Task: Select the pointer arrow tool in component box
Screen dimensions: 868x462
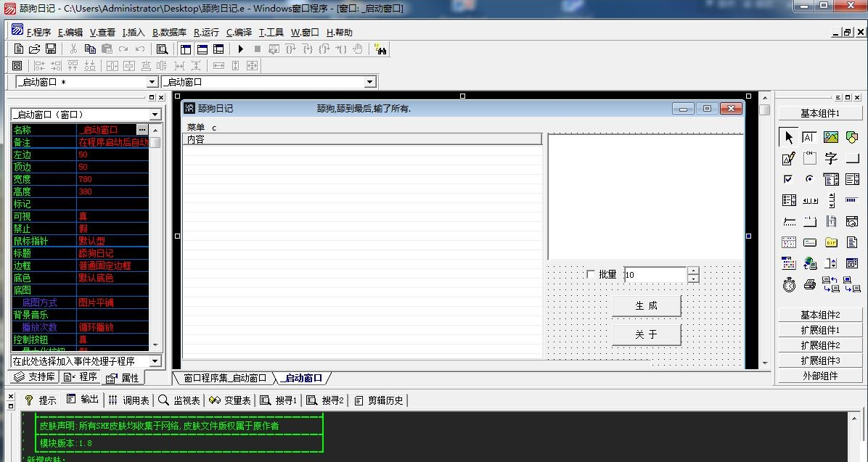Action: tap(789, 138)
